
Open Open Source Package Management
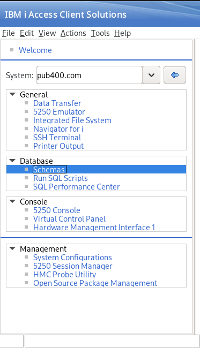tap(95, 283)
